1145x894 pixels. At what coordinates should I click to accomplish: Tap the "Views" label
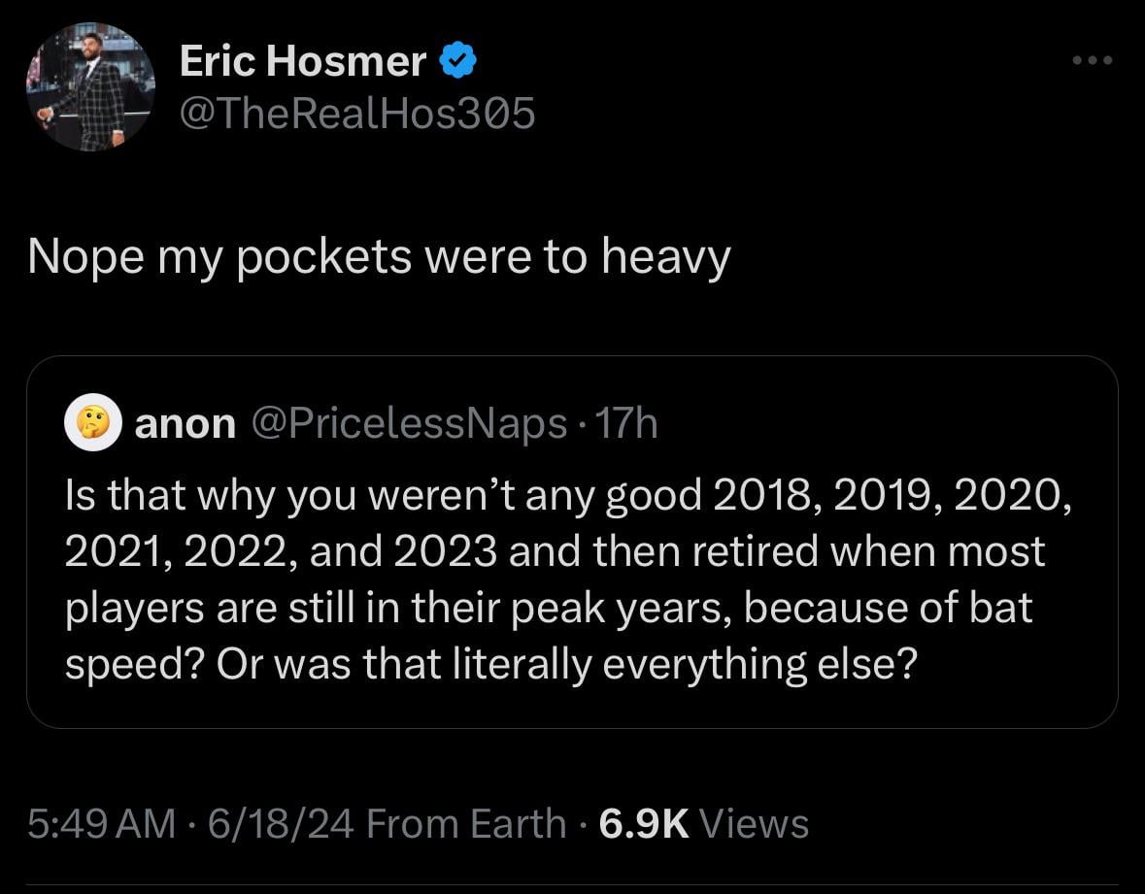pos(754,824)
